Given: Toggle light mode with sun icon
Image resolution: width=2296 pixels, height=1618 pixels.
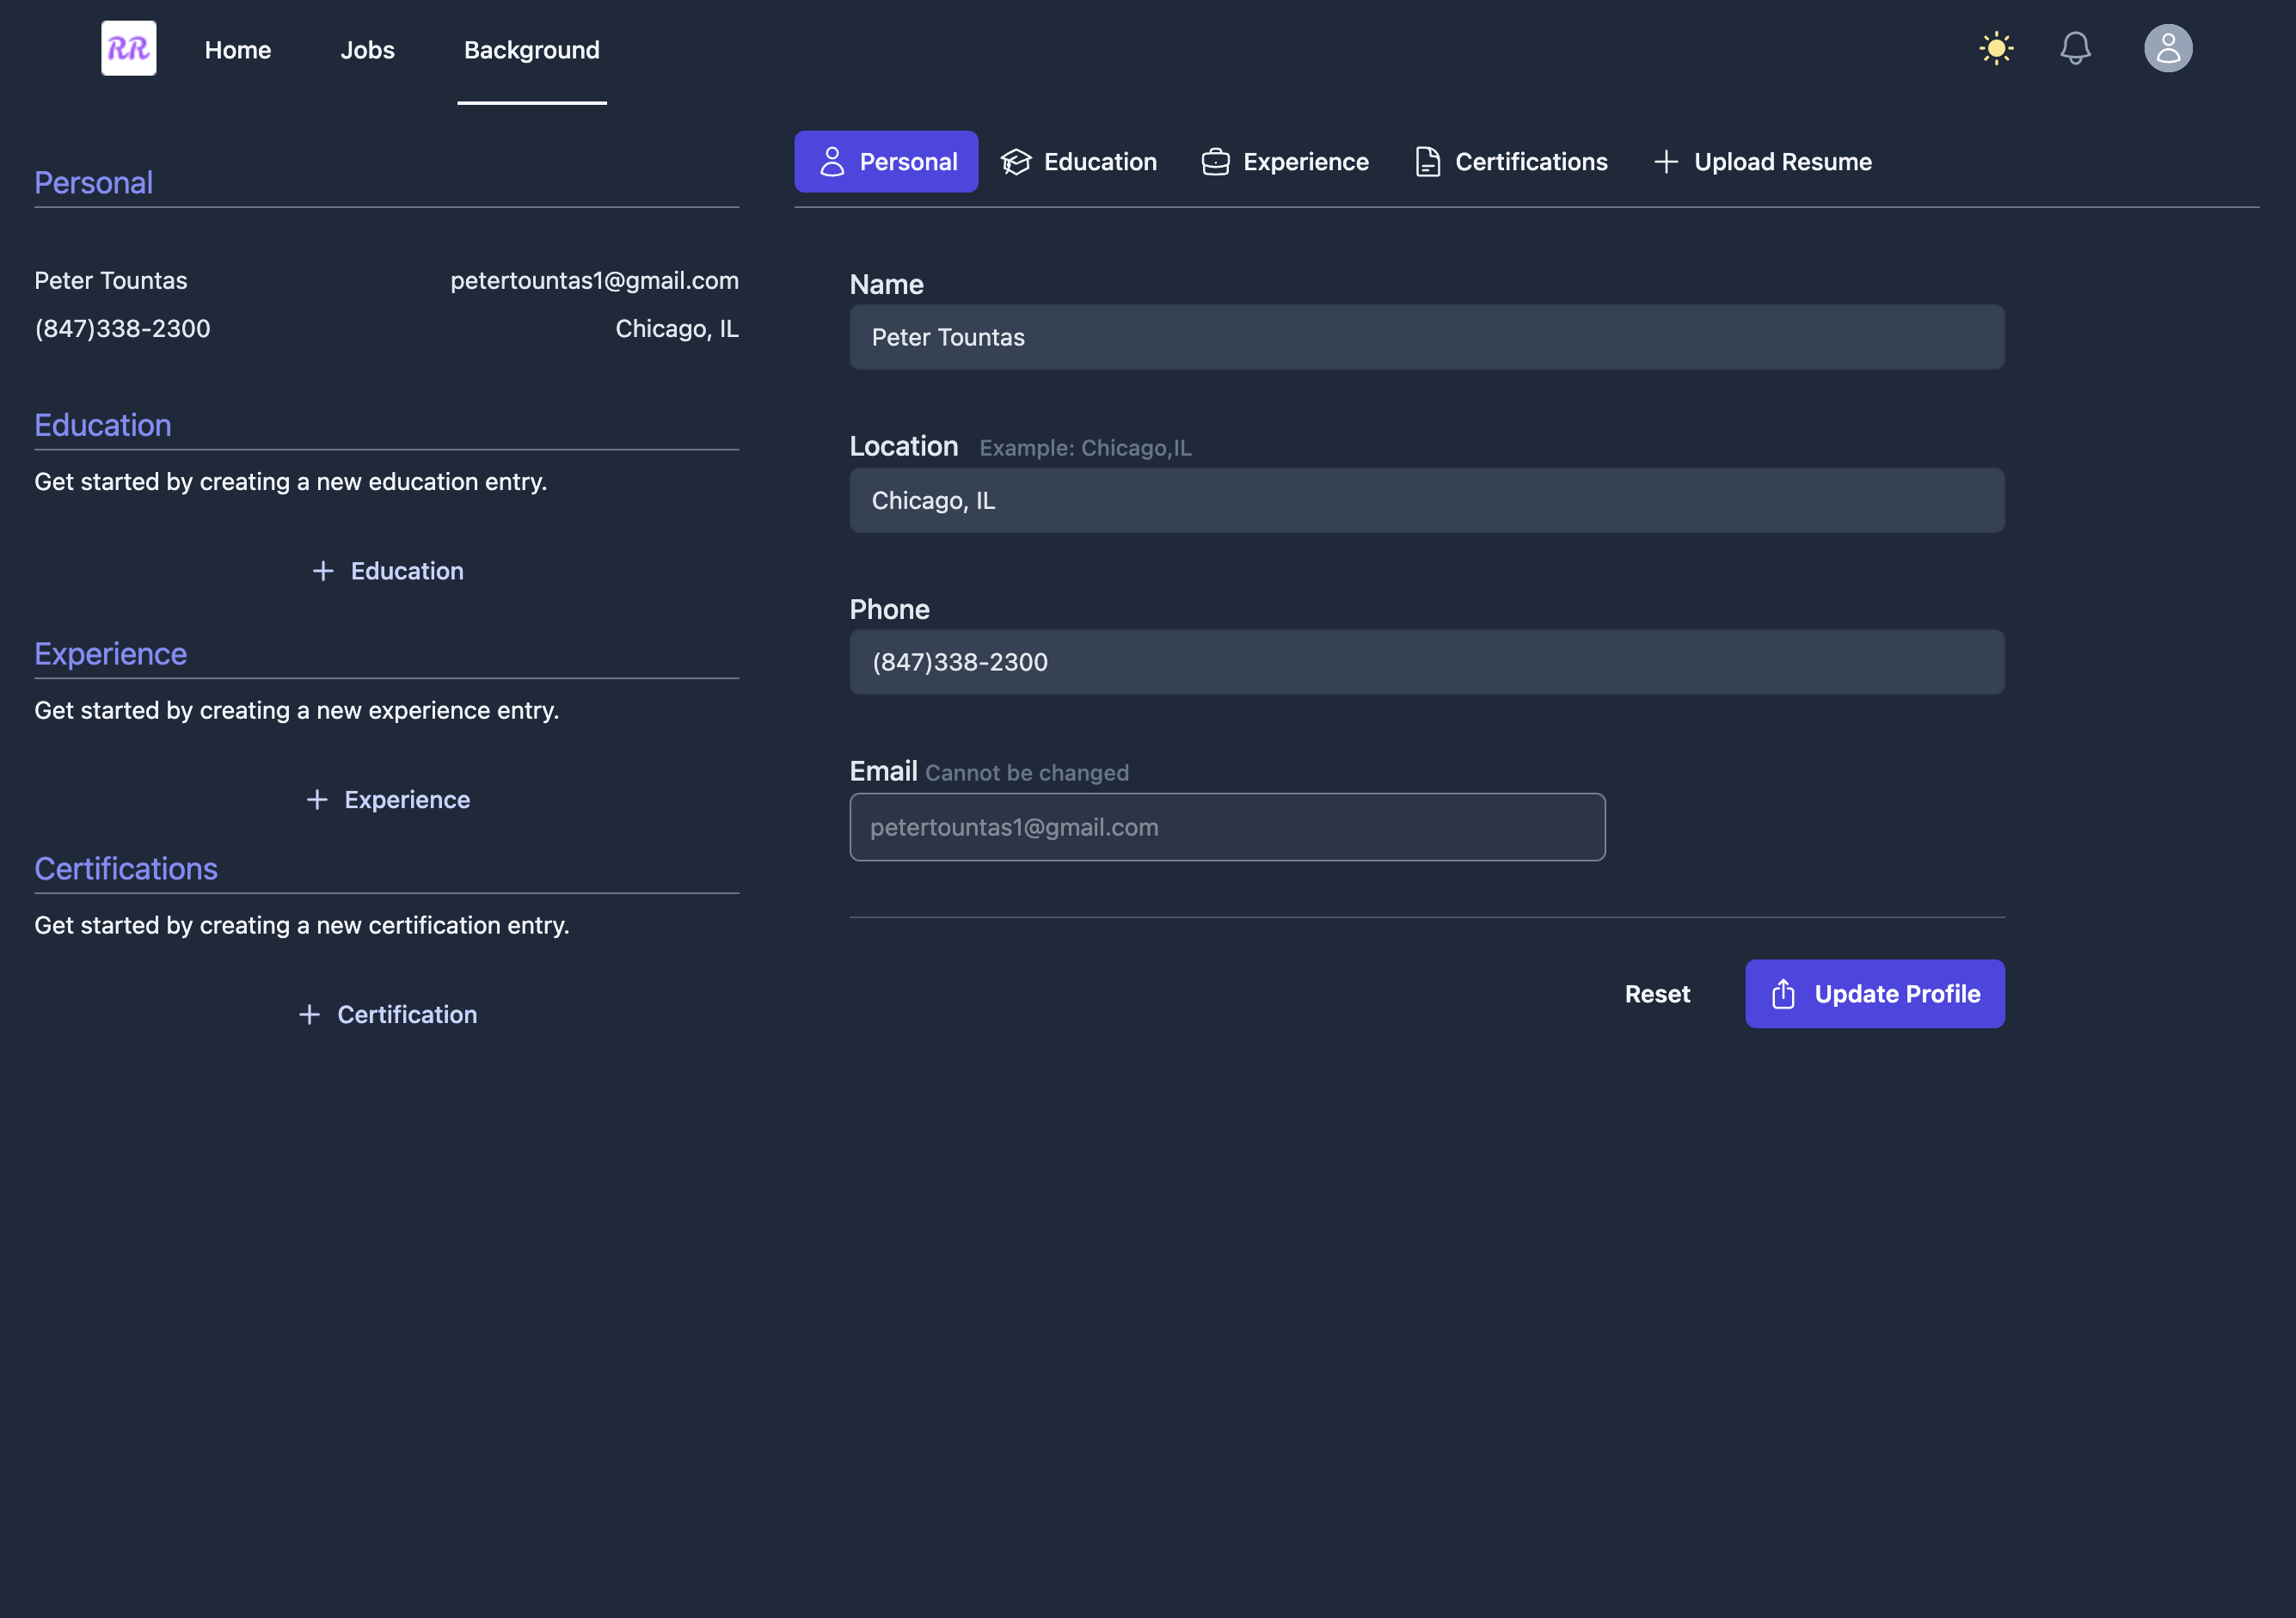Looking at the screenshot, I should tap(1996, 48).
